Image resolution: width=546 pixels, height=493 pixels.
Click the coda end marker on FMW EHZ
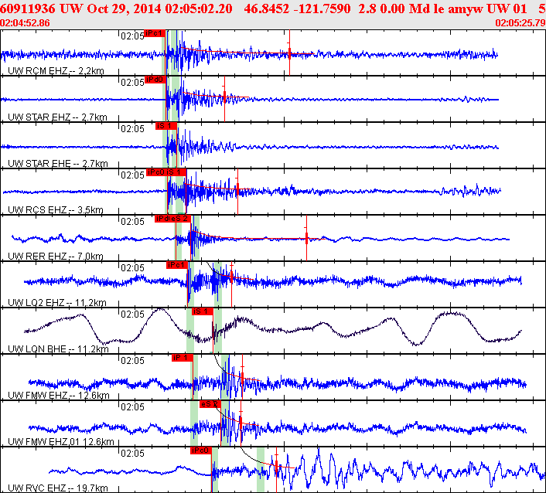pyautogui.click(x=242, y=378)
